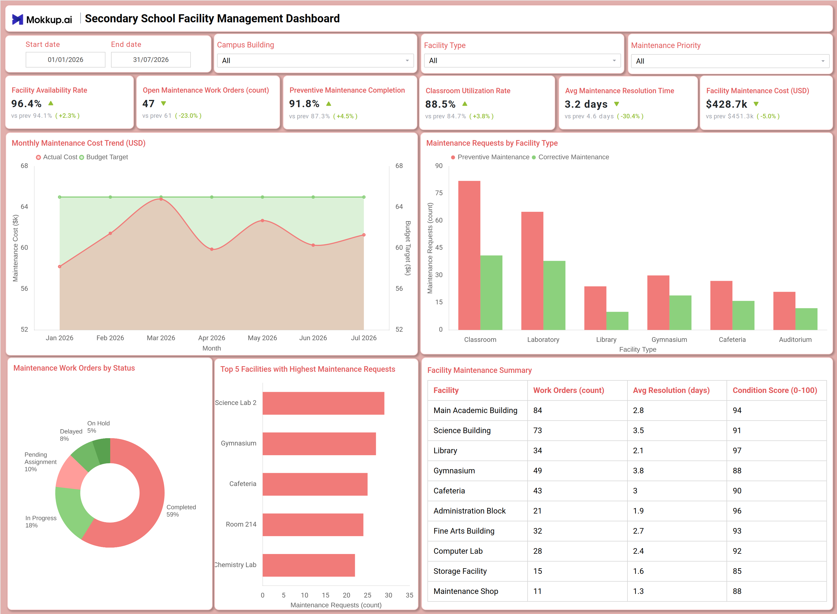Click the Jul 2026 budget target data point
The height and width of the screenshot is (614, 837).
pos(364,197)
